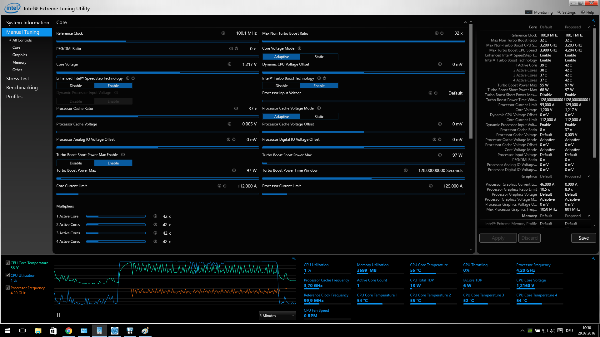The image size is (600, 337).
Task: Open Manual Tuning section
Action: pos(27,32)
